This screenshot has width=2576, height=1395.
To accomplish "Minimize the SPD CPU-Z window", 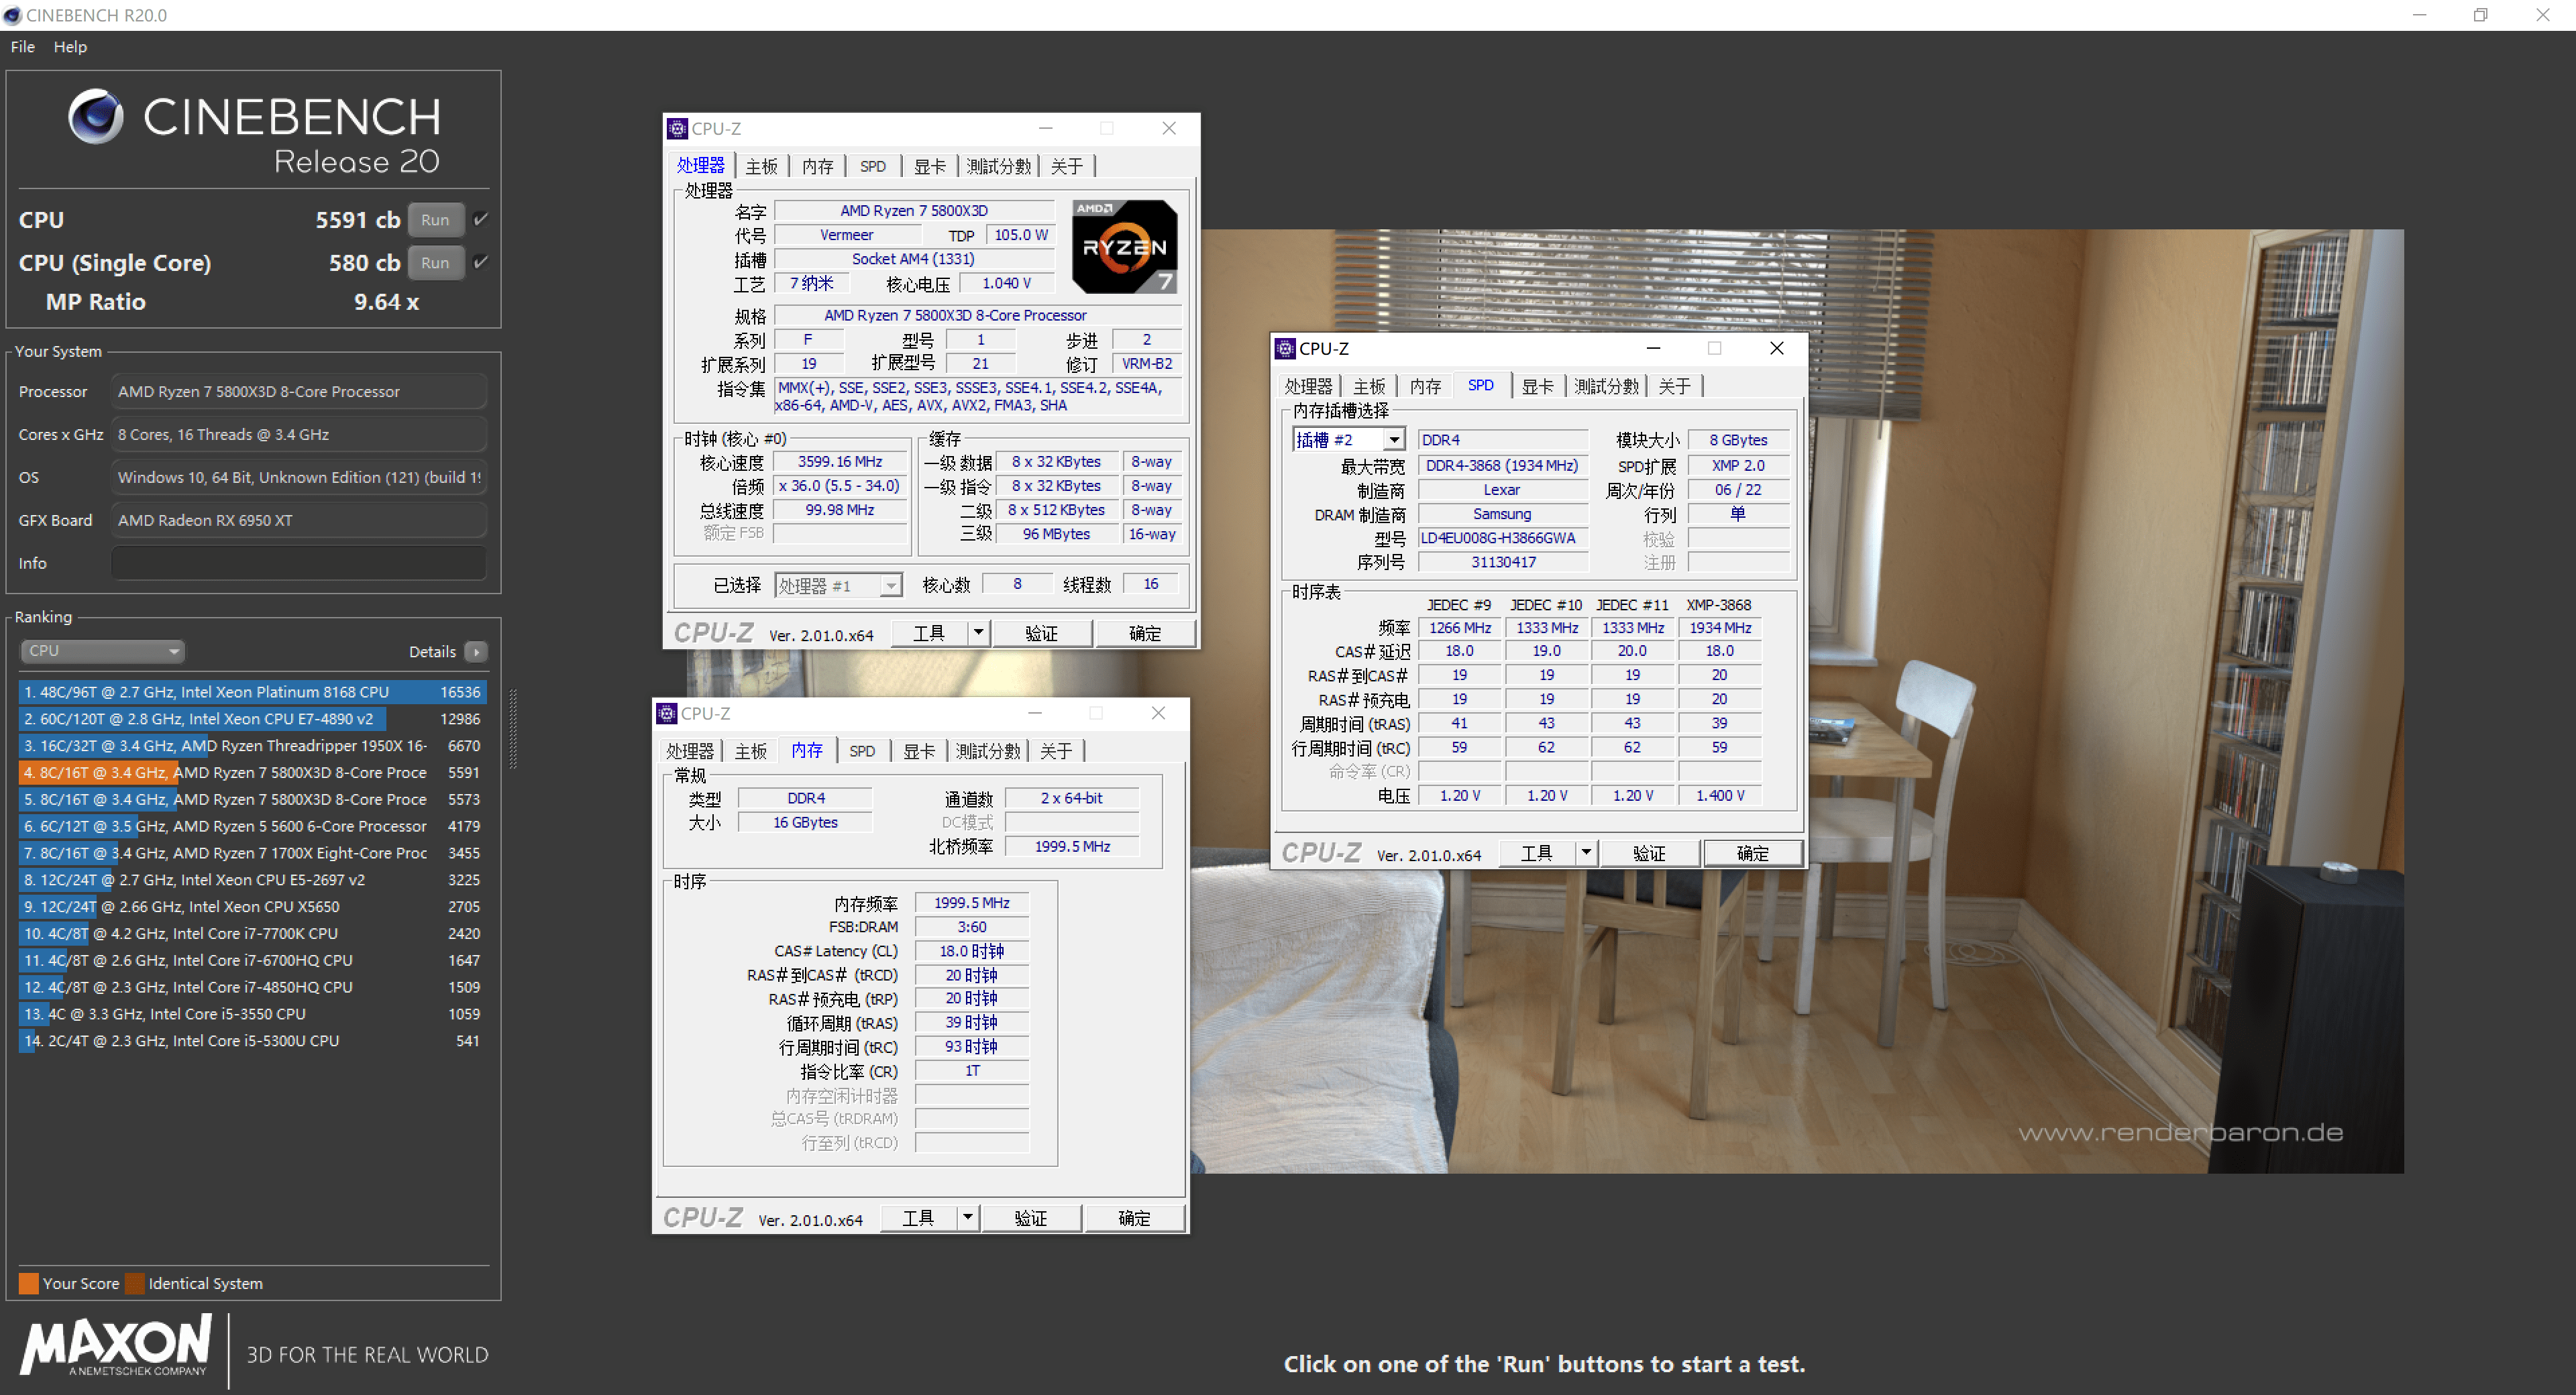I will (x=1653, y=348).
